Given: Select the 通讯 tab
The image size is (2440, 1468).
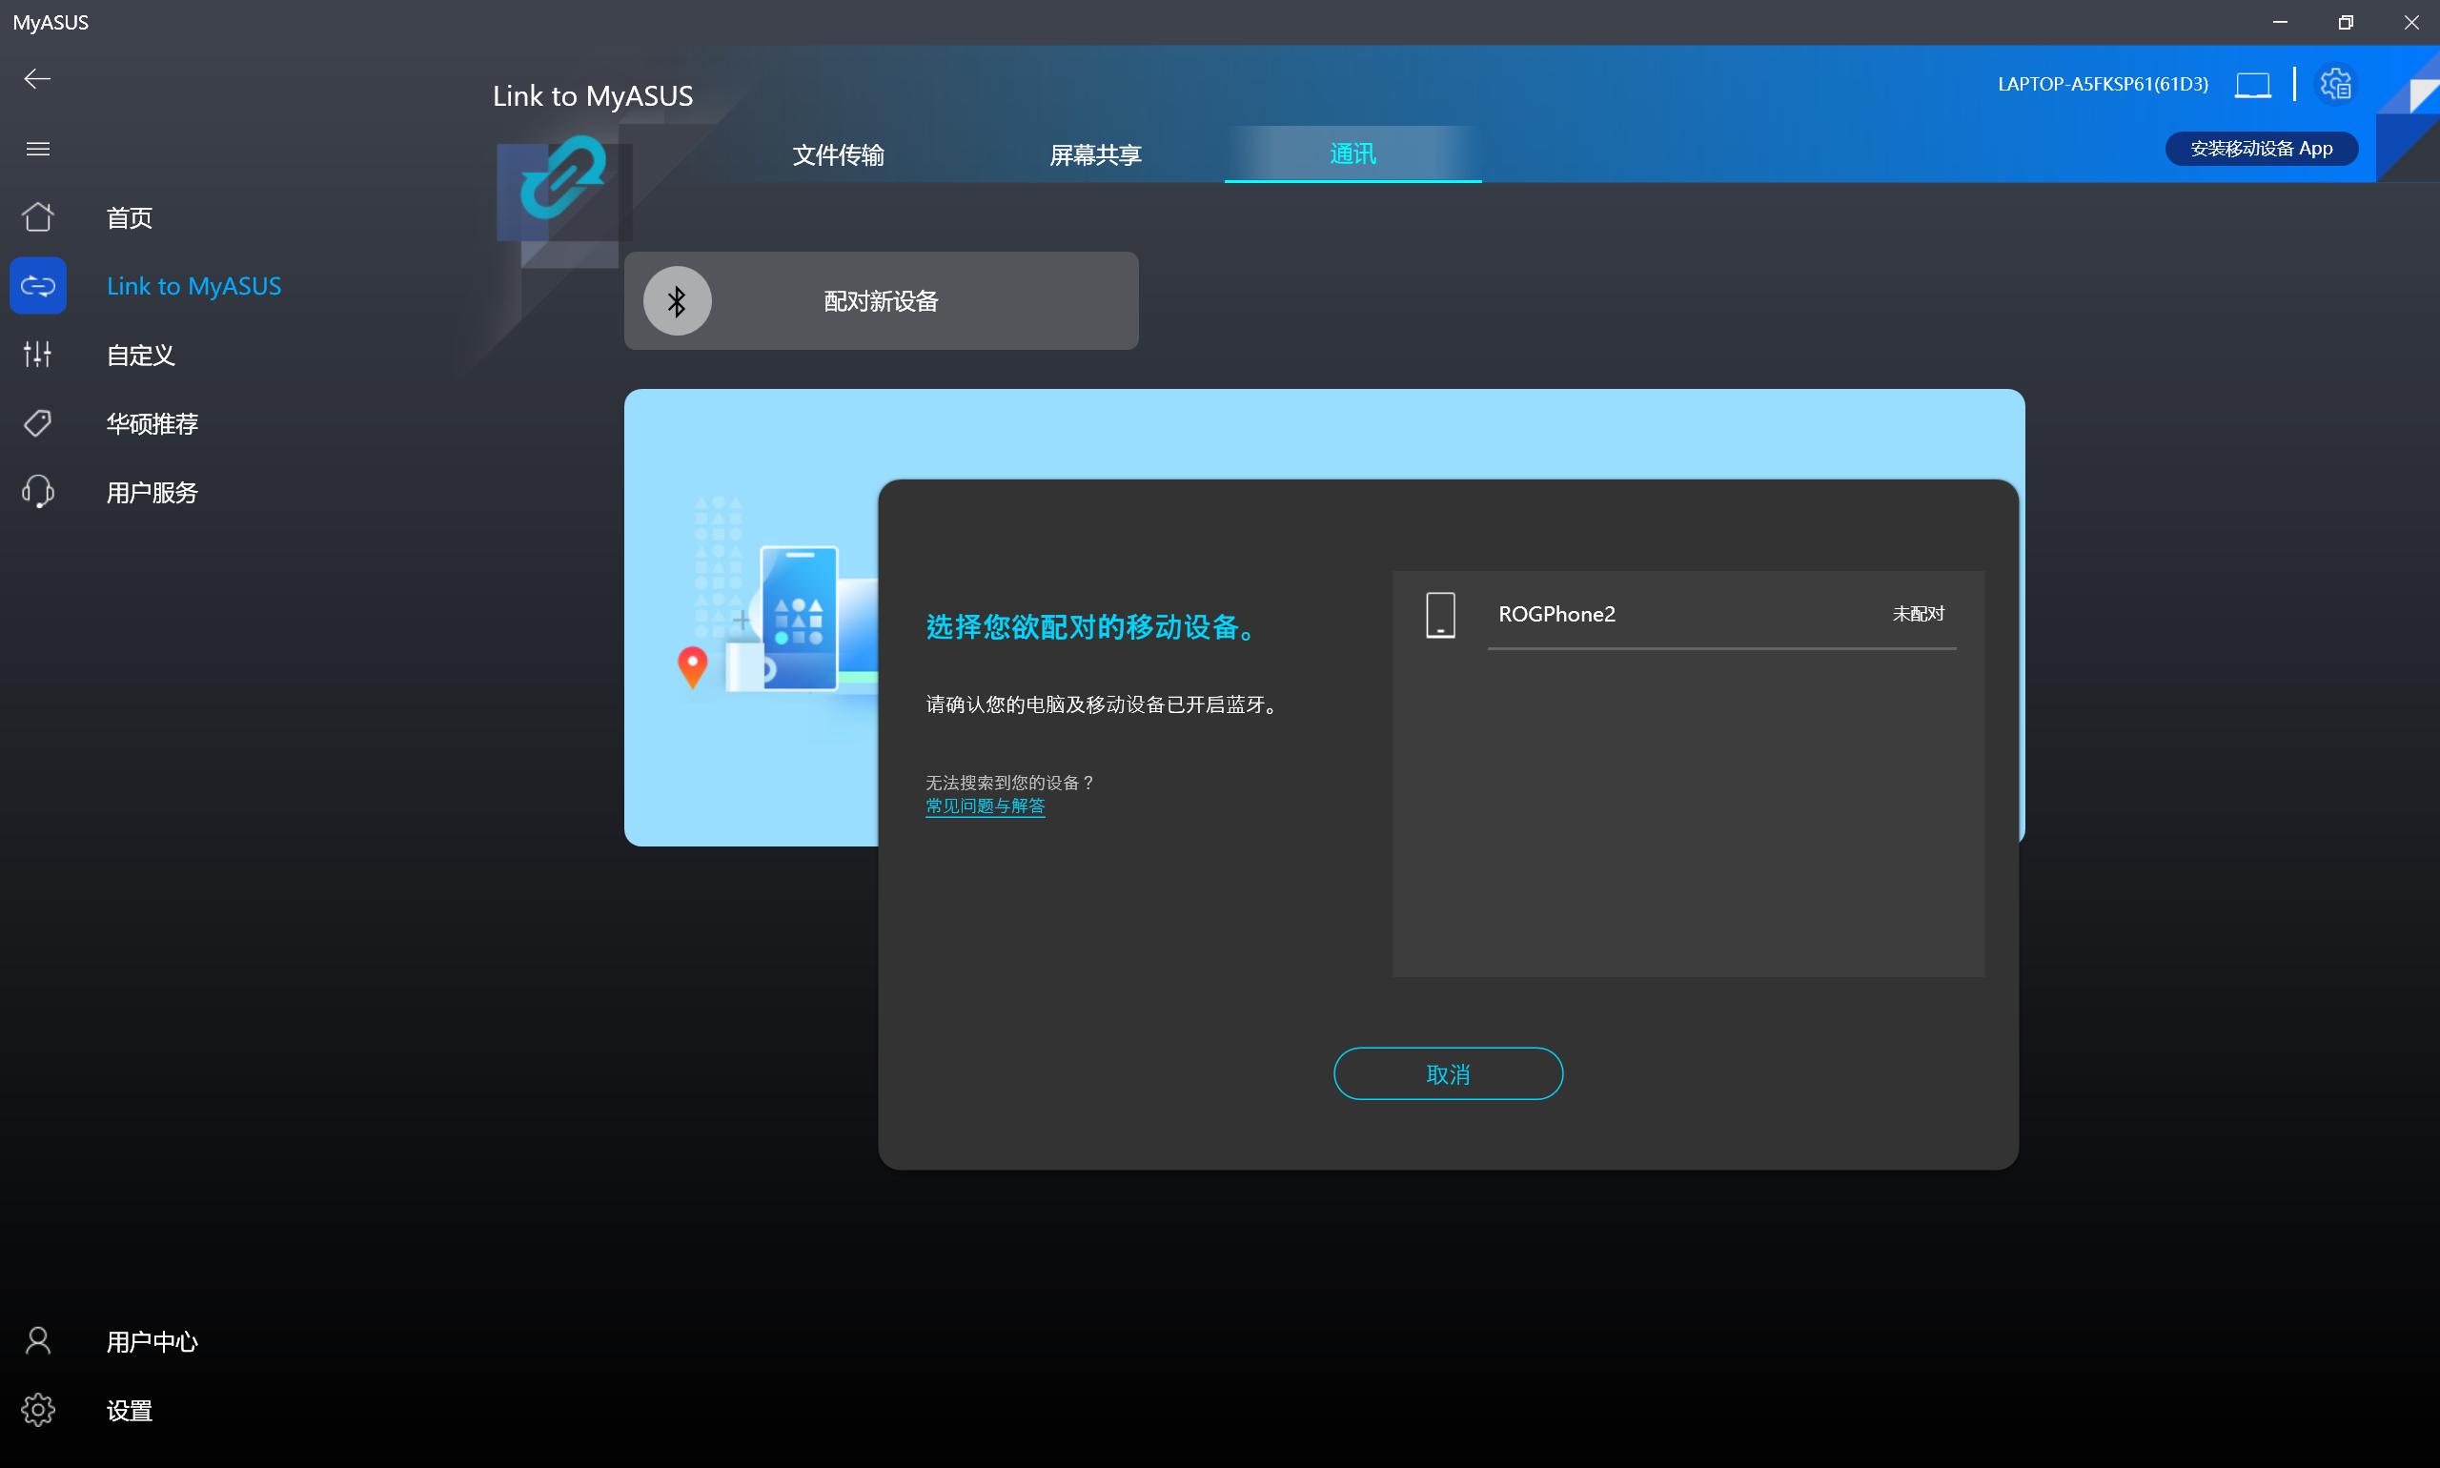Looking at the screenshot, I should [x=1351, y=154].
